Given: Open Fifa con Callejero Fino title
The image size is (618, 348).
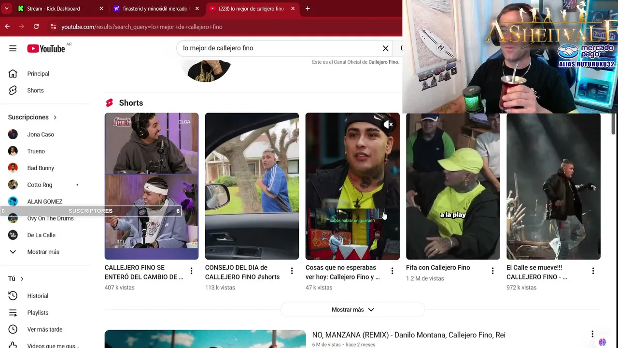Looking at the screenshot, I should pyautogui.click(x=438, y=267).
